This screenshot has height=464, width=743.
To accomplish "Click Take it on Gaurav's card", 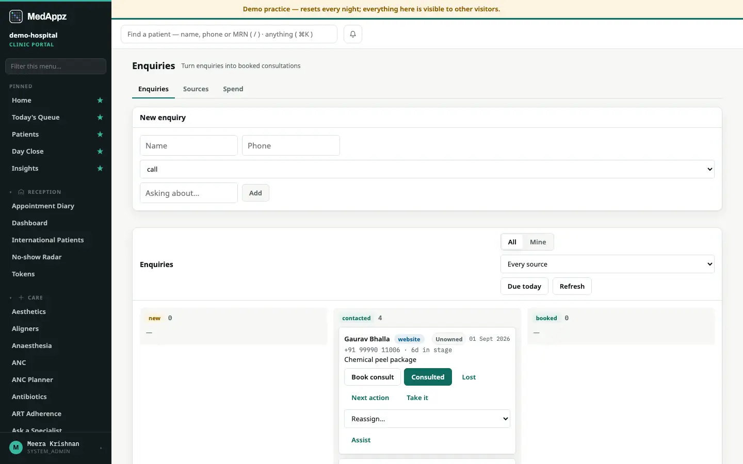I will pos(417,397).
